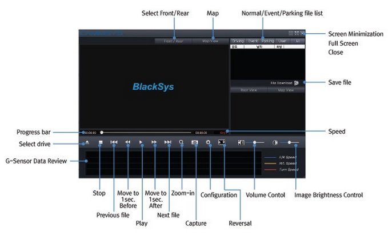Click the video progress bar handle
The height and width of the screenshot is (235, 388).
point(102,133)
